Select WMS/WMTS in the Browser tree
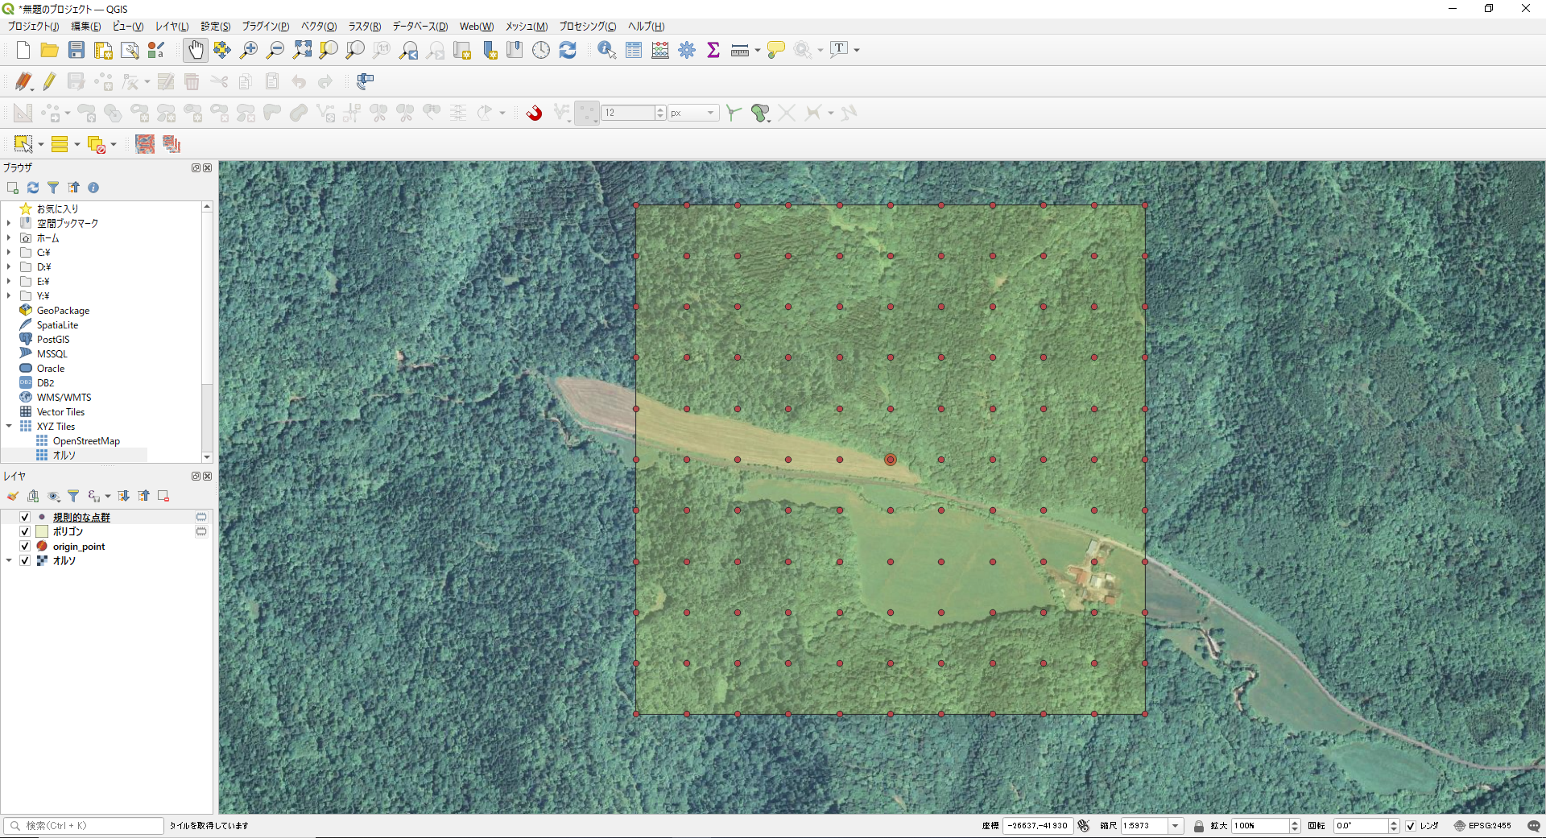The width and height of the screenshot is (1546, 838). (x=64, y=398)
